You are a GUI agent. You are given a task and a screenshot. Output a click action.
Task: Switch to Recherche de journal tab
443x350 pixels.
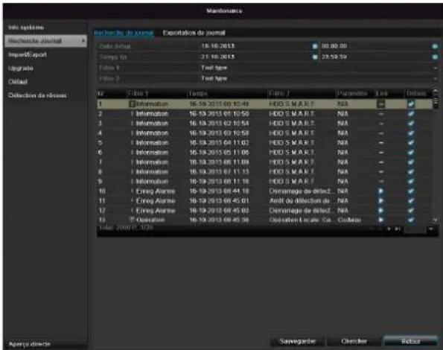(124, 33)
